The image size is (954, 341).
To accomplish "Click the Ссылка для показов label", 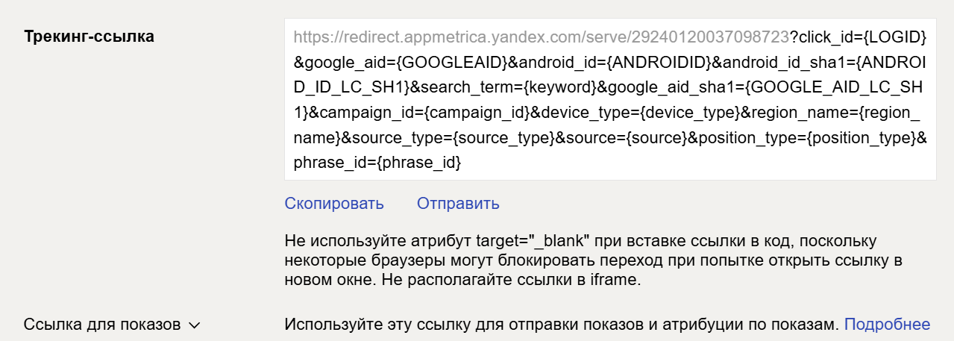I will pos(103,325).
